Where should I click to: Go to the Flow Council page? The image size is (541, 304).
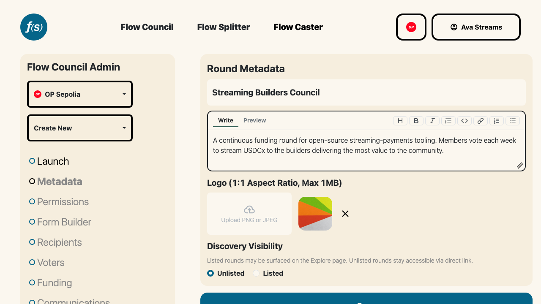[147, 27]
